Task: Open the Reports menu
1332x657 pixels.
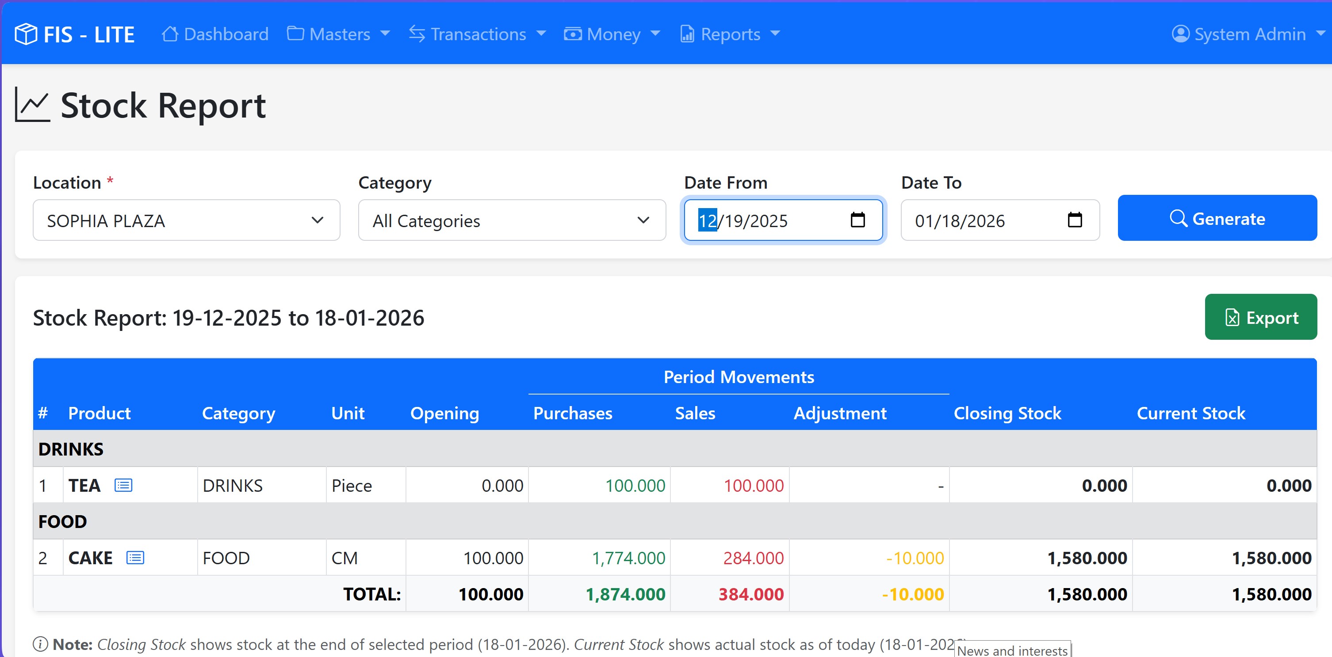Action: click(730, 34)
